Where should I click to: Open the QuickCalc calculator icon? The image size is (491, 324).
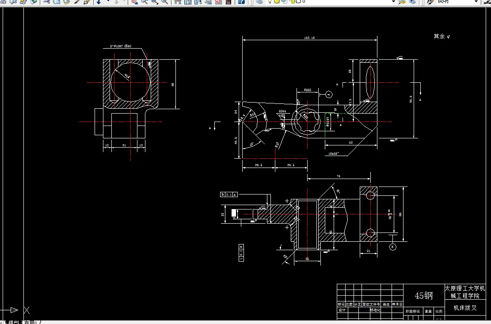pyautogui.click(x=228, y=2)
